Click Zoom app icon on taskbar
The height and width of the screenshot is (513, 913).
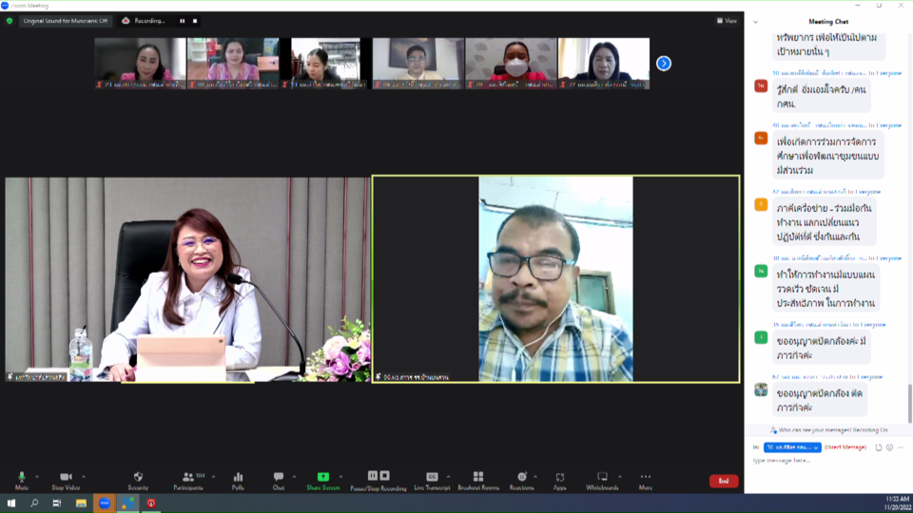(x=105, y=503)
